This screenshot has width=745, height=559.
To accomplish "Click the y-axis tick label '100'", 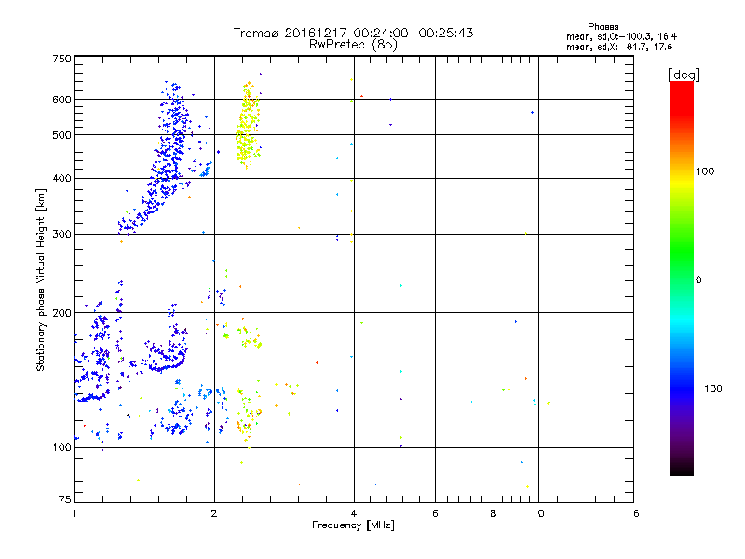I will tap(61, 448).
